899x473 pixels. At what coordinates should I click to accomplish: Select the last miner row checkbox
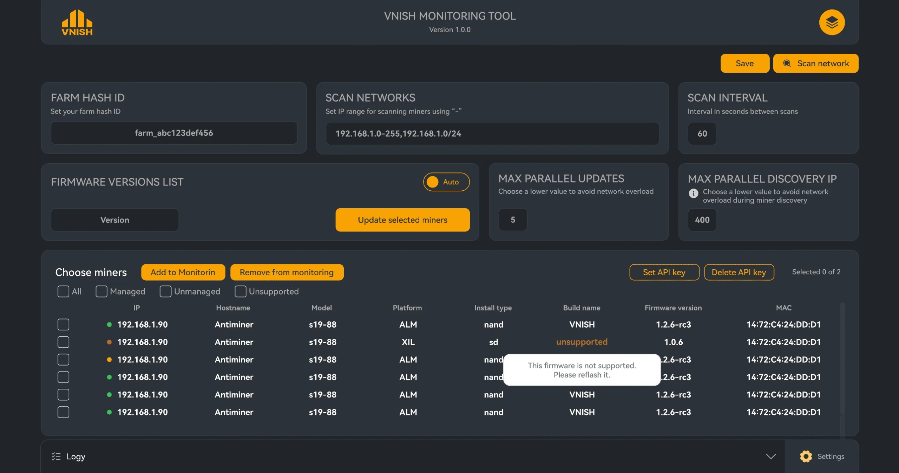[63, 412]
